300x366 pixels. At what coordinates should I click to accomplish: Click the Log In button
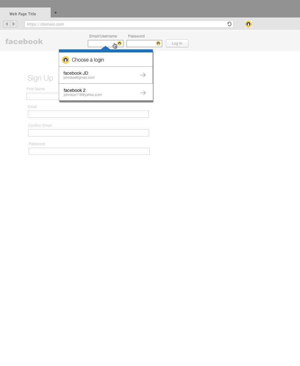pos(177,43)
